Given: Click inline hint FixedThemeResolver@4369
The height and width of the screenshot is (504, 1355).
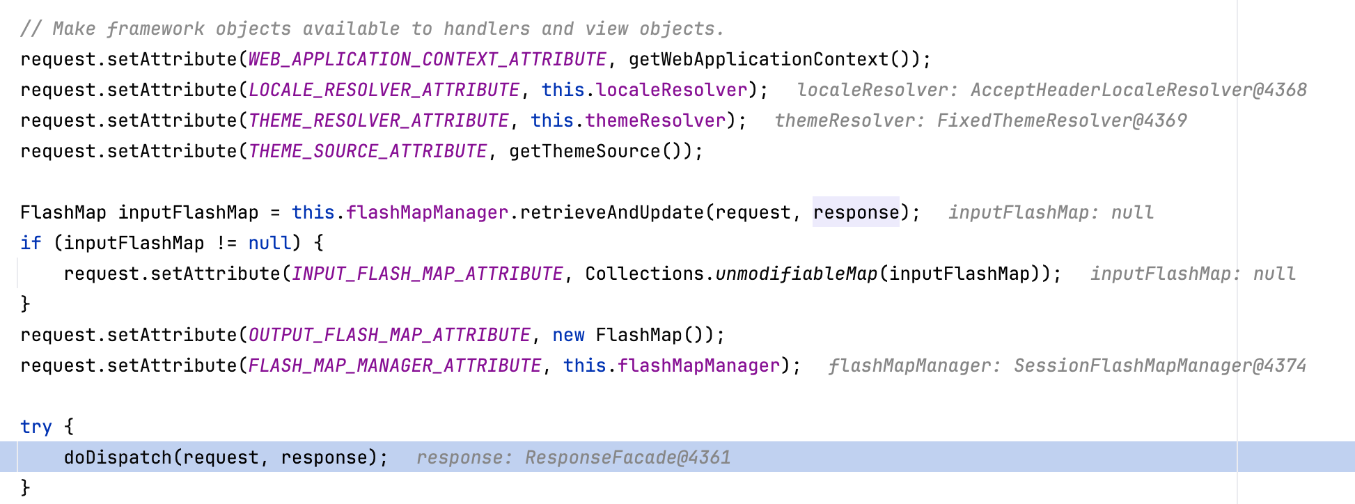Looking at the screenshot, I should tap(1062, 120).
